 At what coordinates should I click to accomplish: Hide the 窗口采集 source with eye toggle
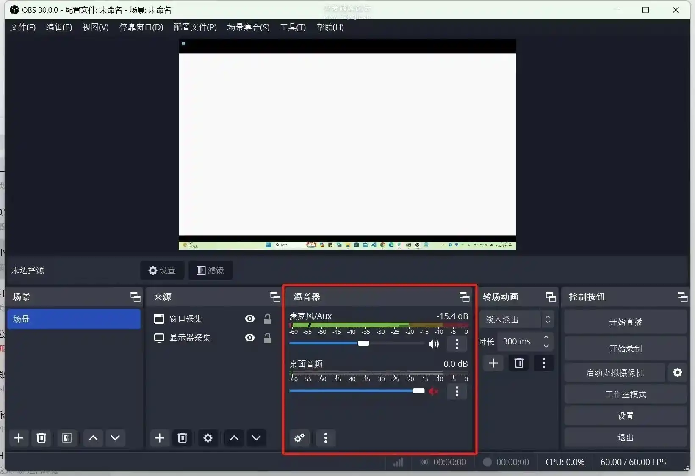click(249, 319)
